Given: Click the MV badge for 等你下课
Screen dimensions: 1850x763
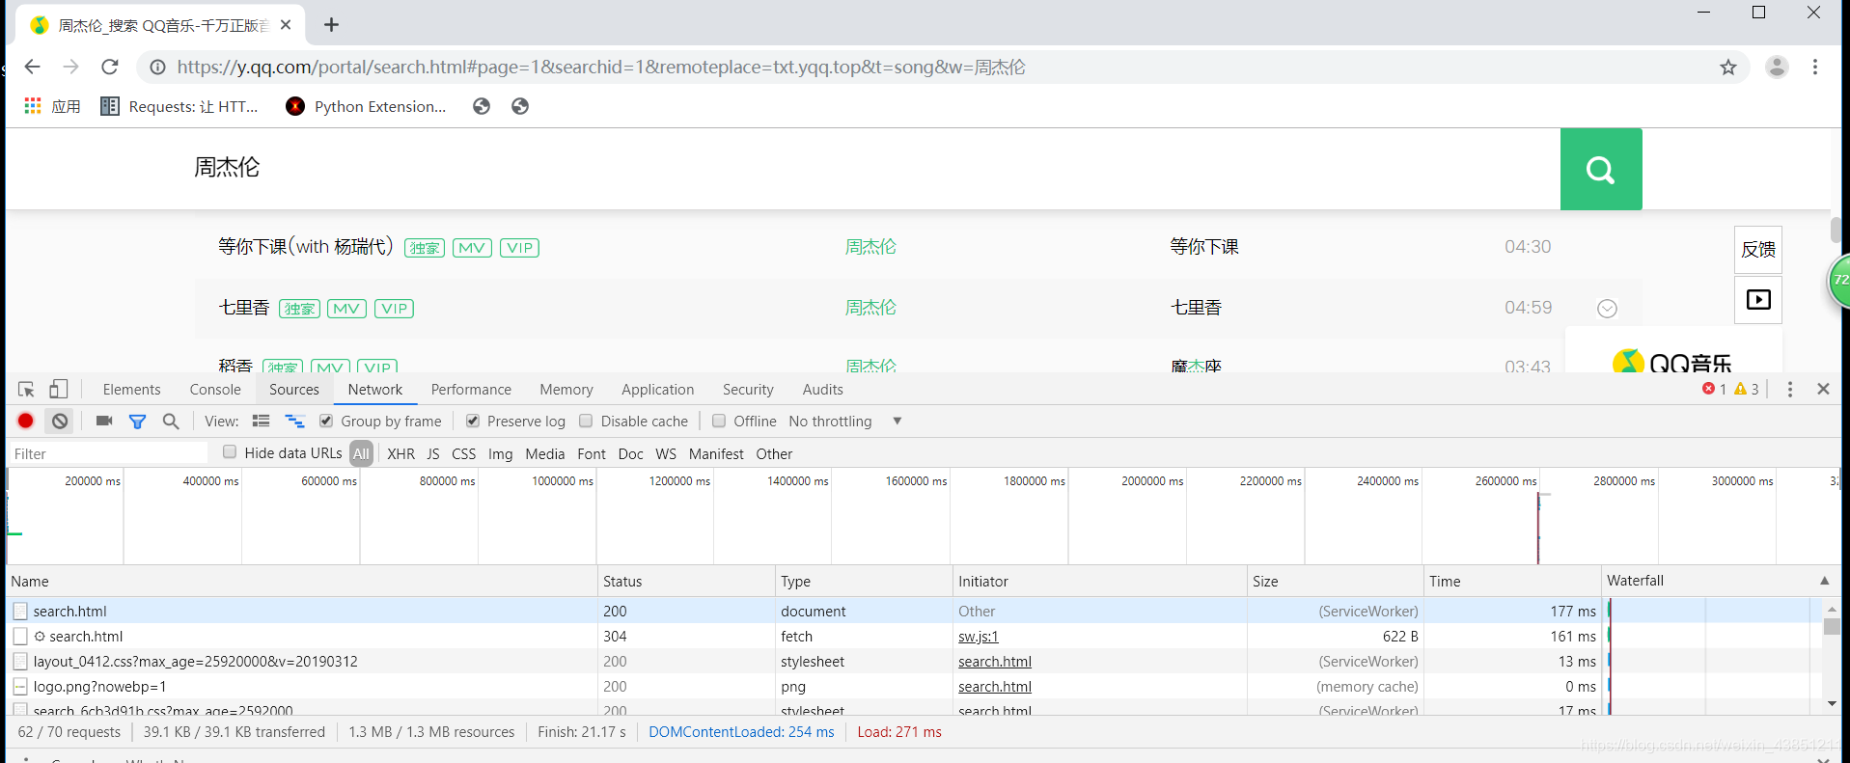Looking at the screenshot, I should pos(472,248).
